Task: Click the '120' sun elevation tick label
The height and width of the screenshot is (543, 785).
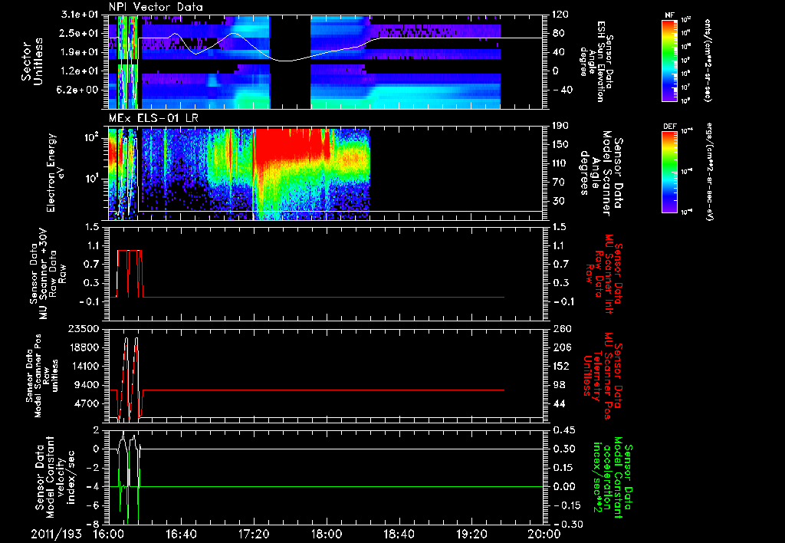Action: tap(560, 15)
